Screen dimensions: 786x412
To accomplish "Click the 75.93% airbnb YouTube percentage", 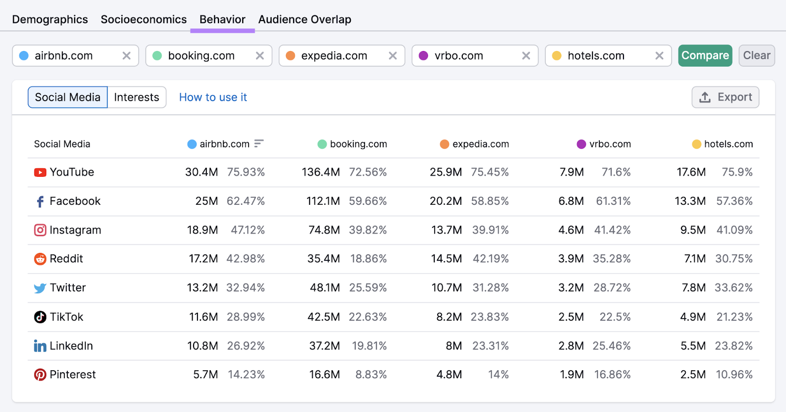I will (246, 172).
